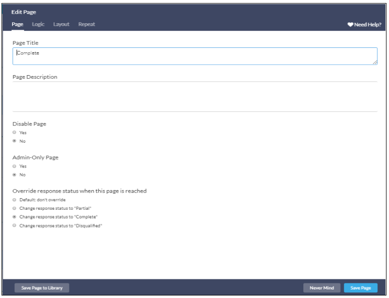Click the heart icon beside Need Help
The height and width of the screenshot is (298, 389).
coord(350,24)
